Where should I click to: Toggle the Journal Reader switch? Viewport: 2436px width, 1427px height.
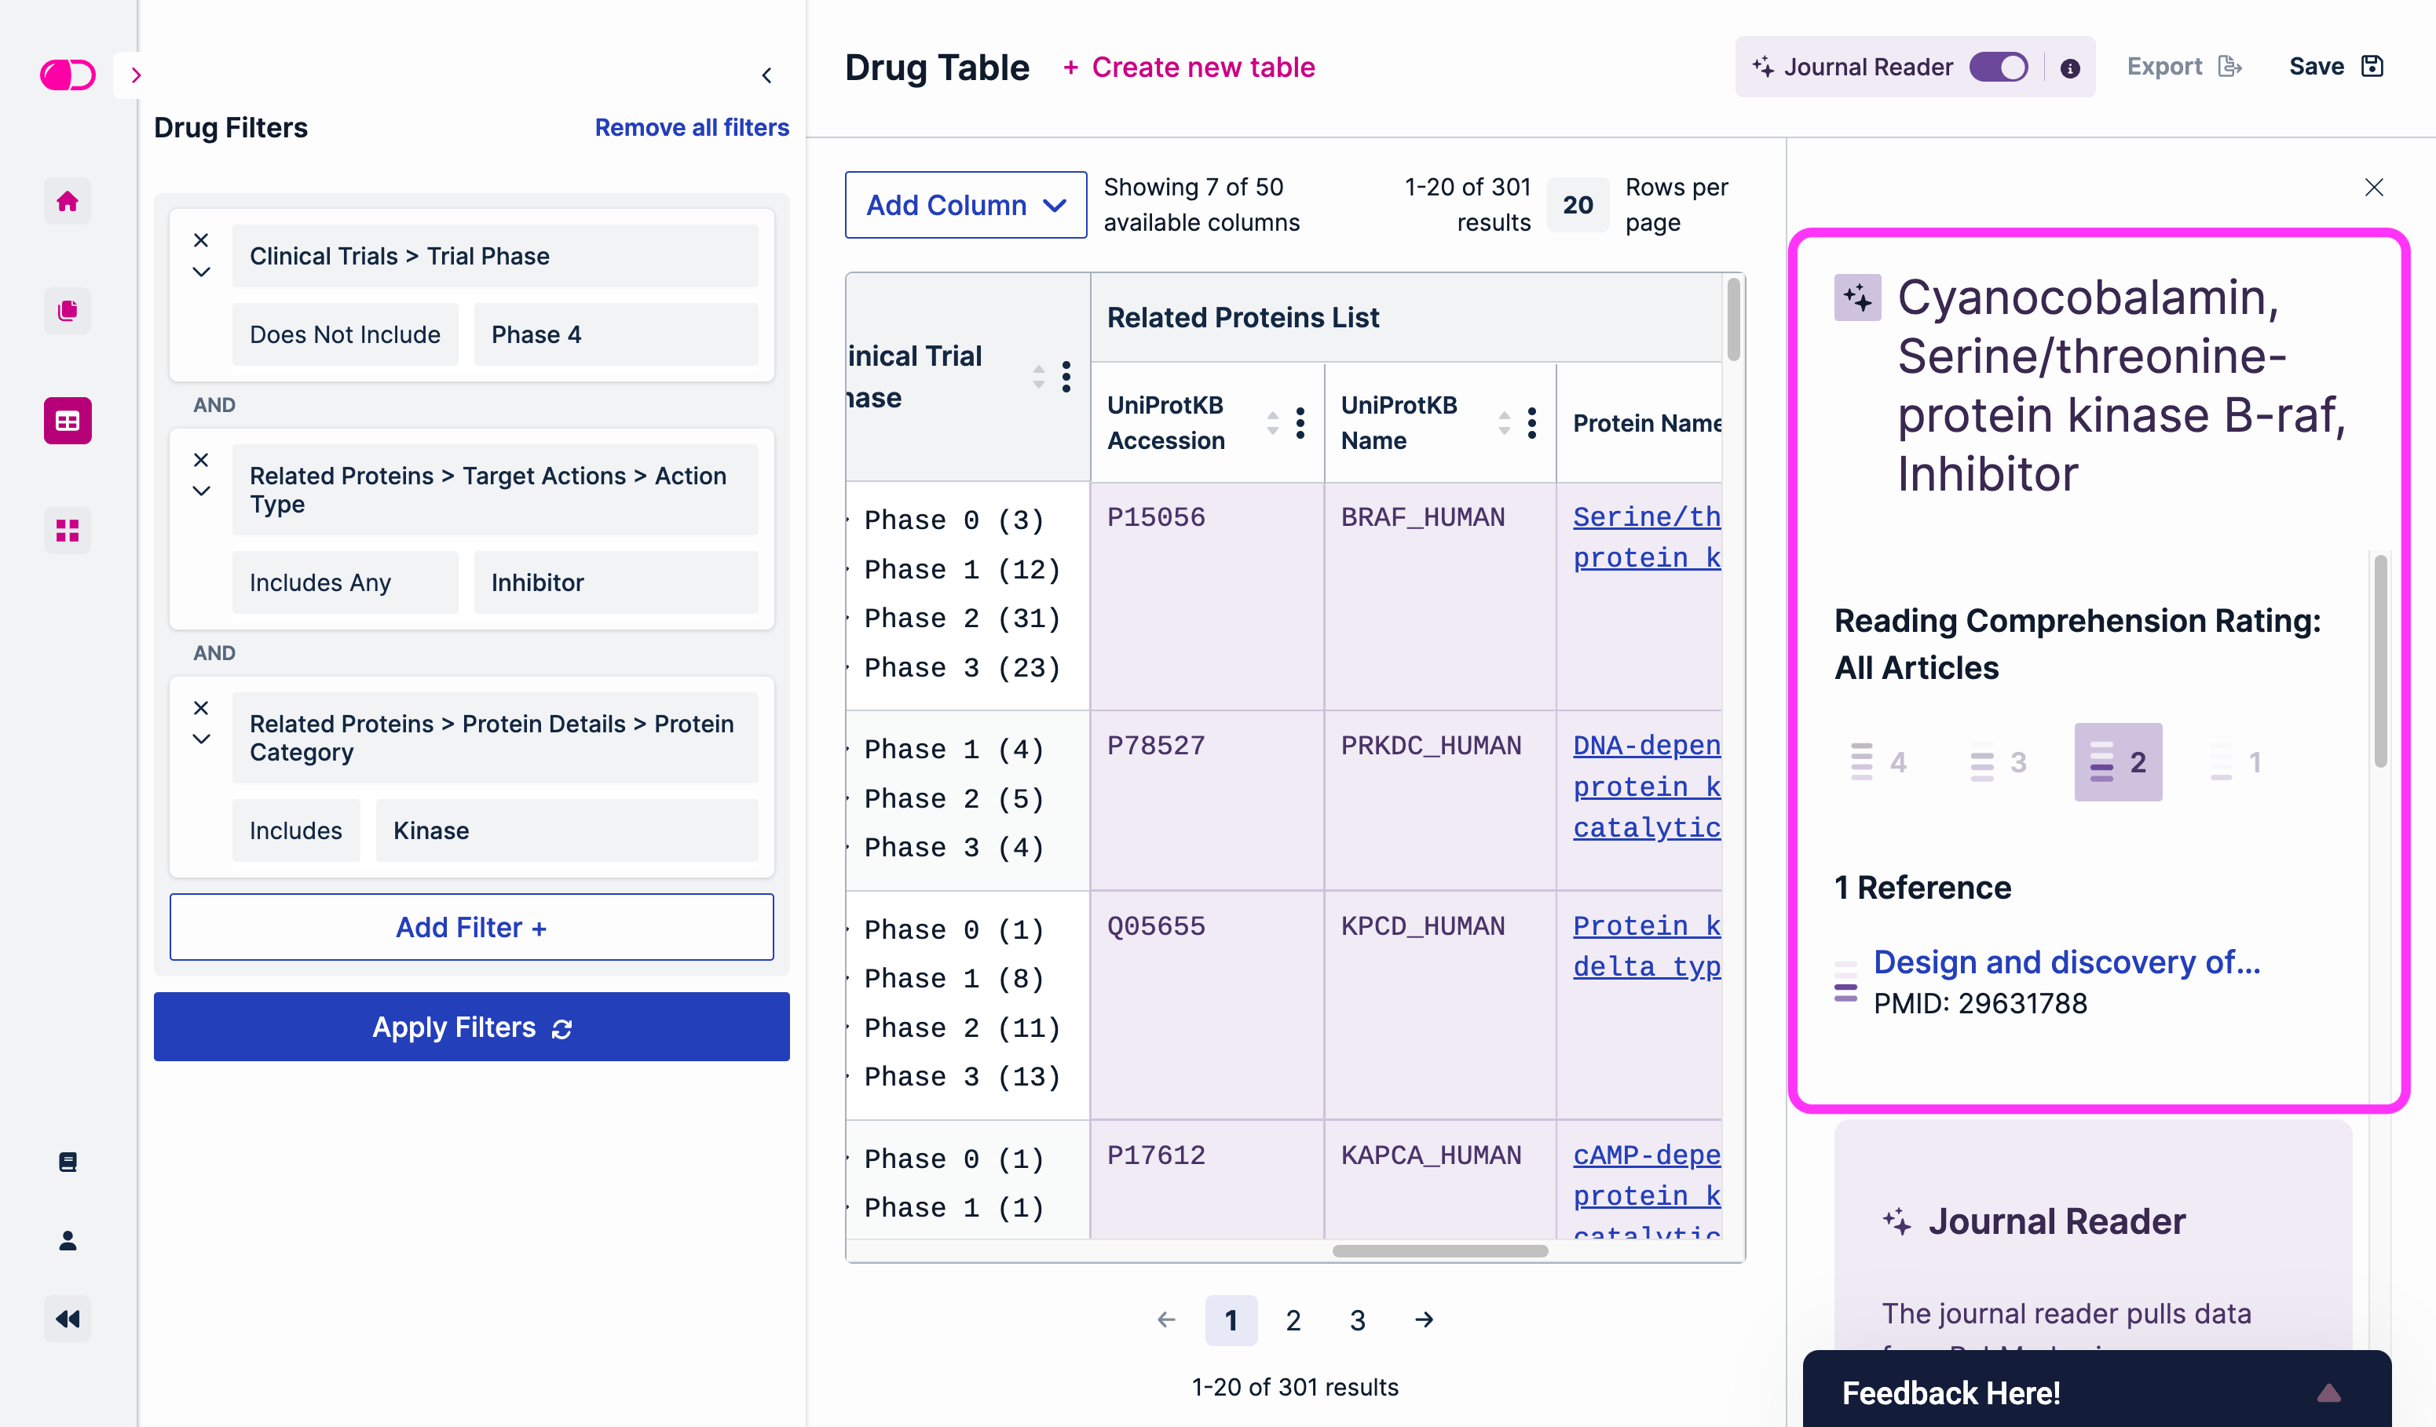[1999, 67]
